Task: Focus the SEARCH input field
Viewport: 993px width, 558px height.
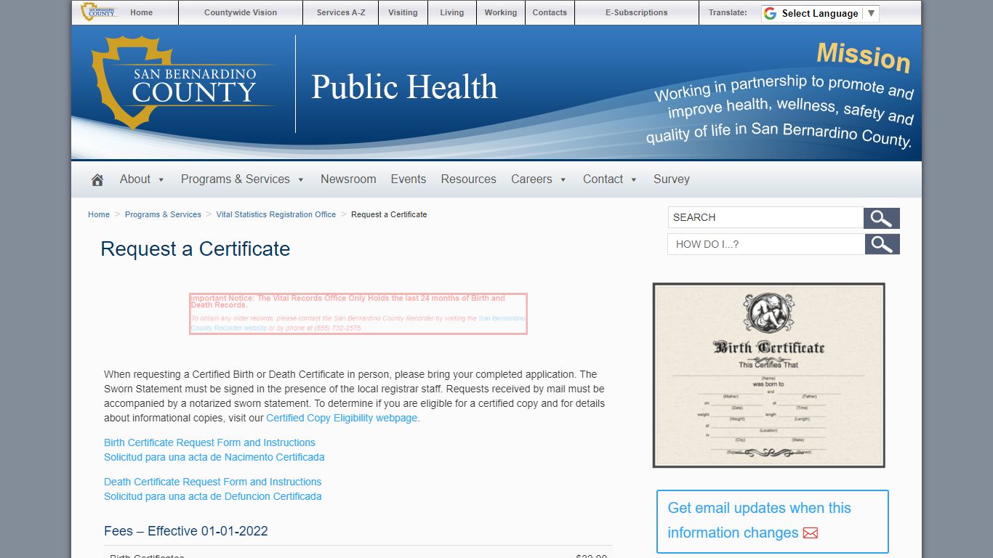Action: [x=765, y=218]
